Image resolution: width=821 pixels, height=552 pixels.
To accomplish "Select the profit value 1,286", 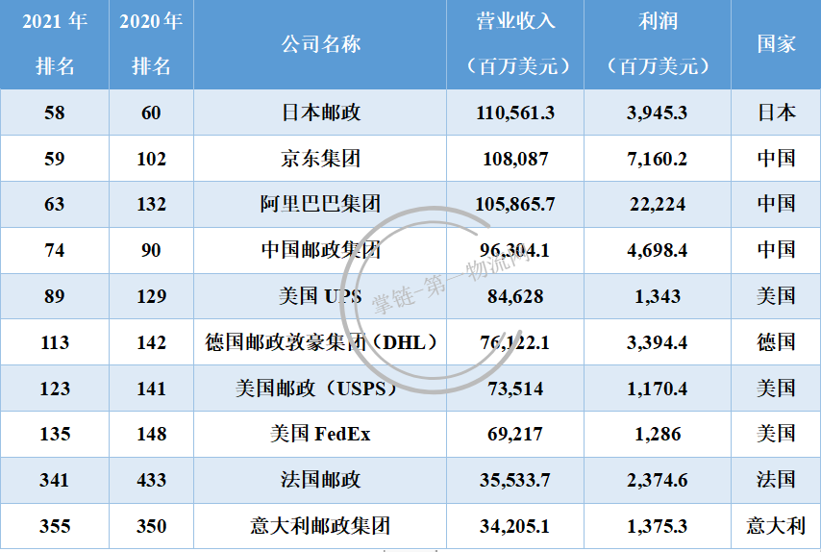I will (658, 434).
